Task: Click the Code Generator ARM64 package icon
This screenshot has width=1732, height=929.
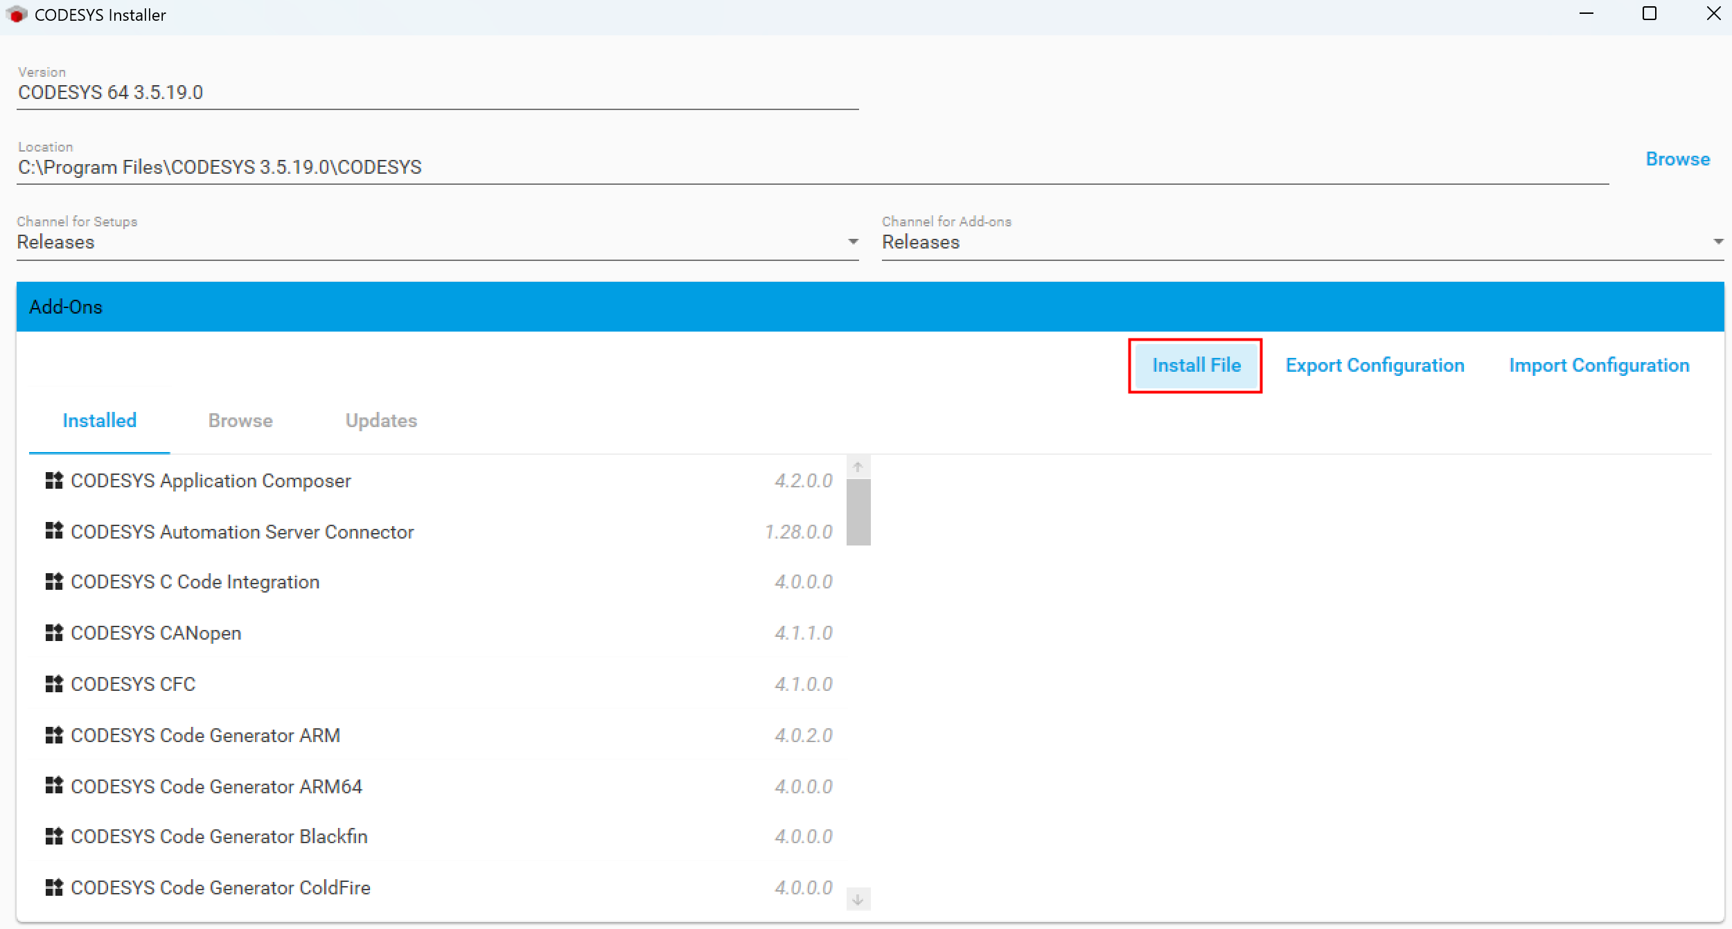Action: [x=54, y=786]
